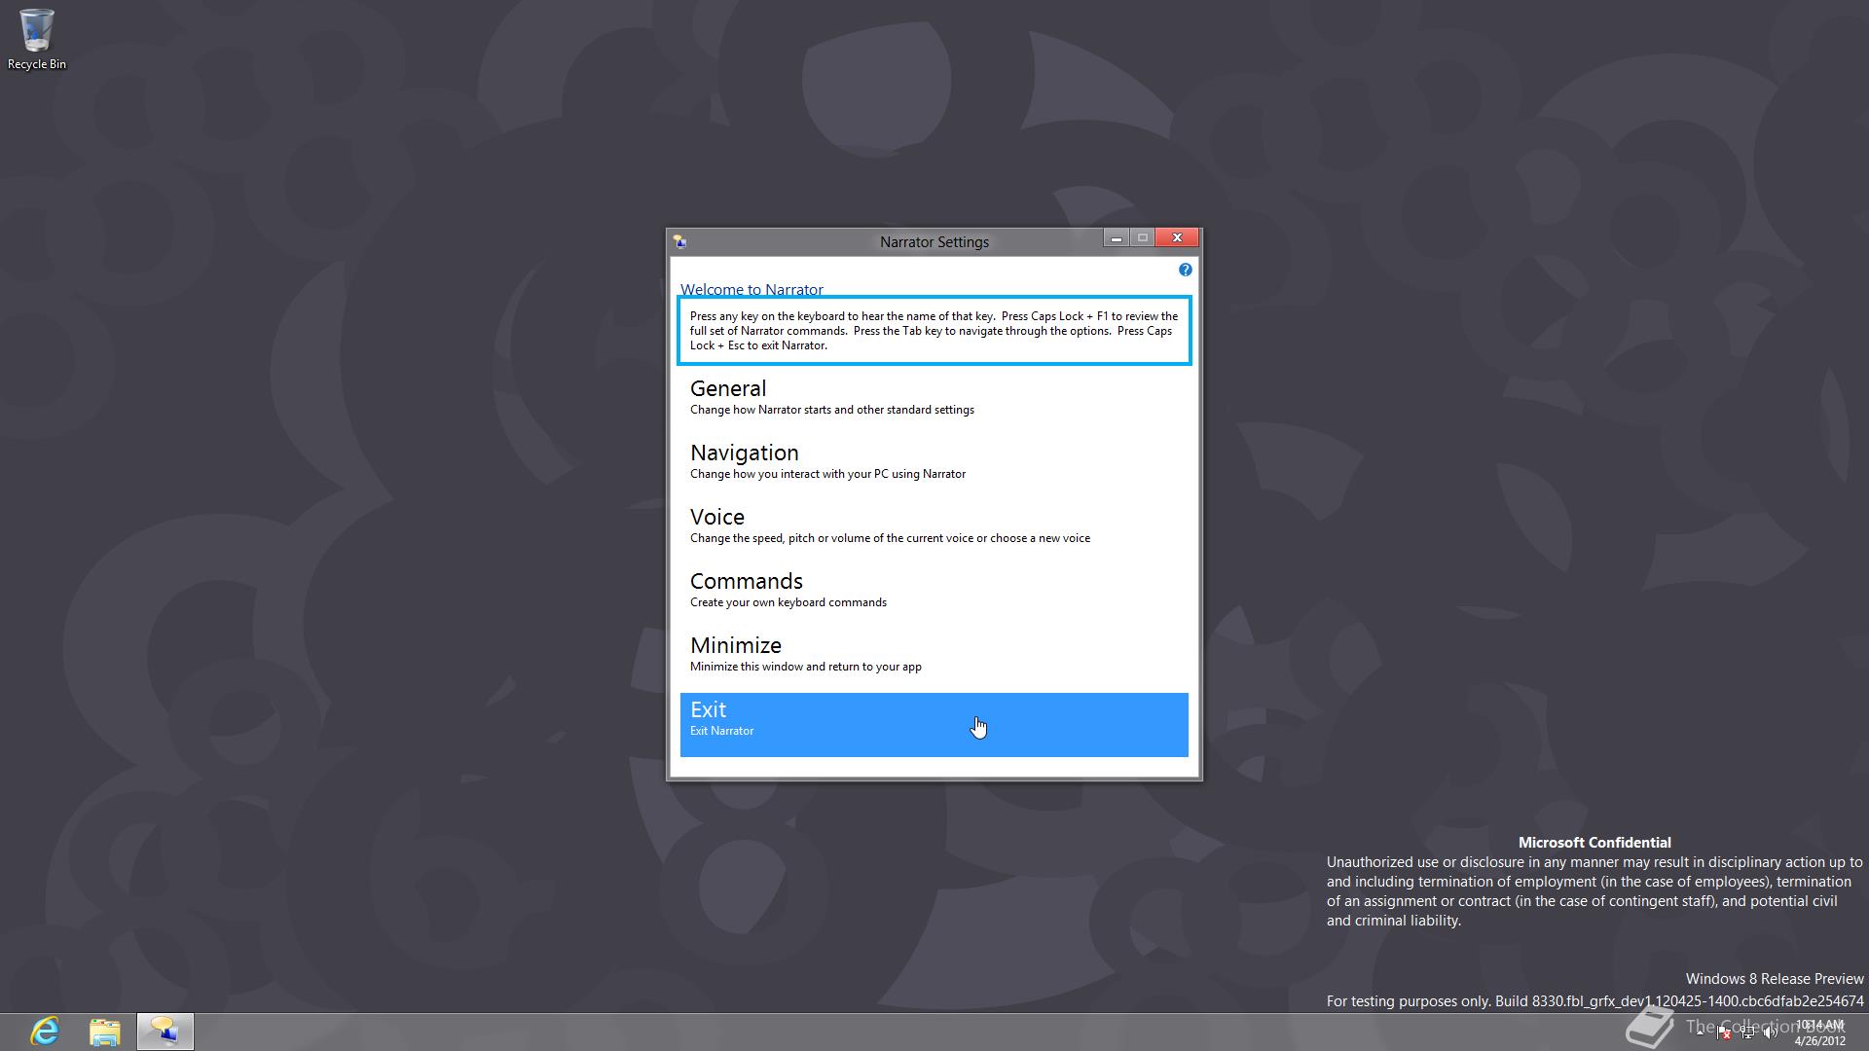Open the Recycle Bin desktop icon
The image size is (1869, 1051).
[36, 39]
